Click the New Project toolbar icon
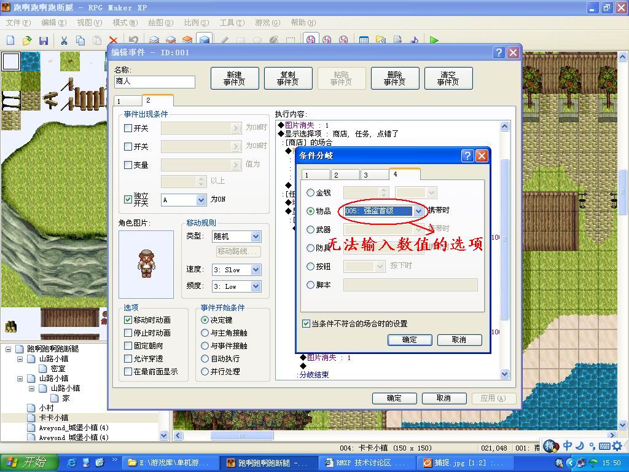Image resolution: width=629 pixels, height=472 pixels. pyautogui.click(x=11, y=40)
